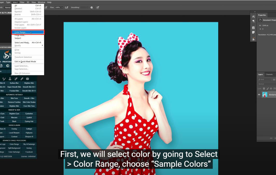Click the link layers icon

coord(271,138)
